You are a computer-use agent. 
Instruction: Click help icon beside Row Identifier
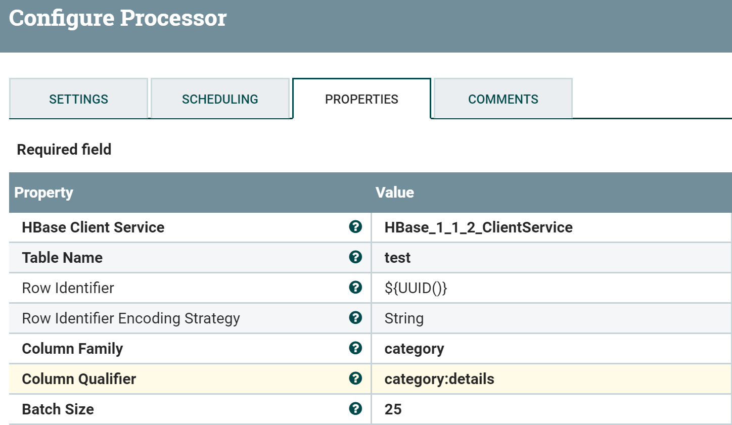pyautogui.click(x=355, y=288)
